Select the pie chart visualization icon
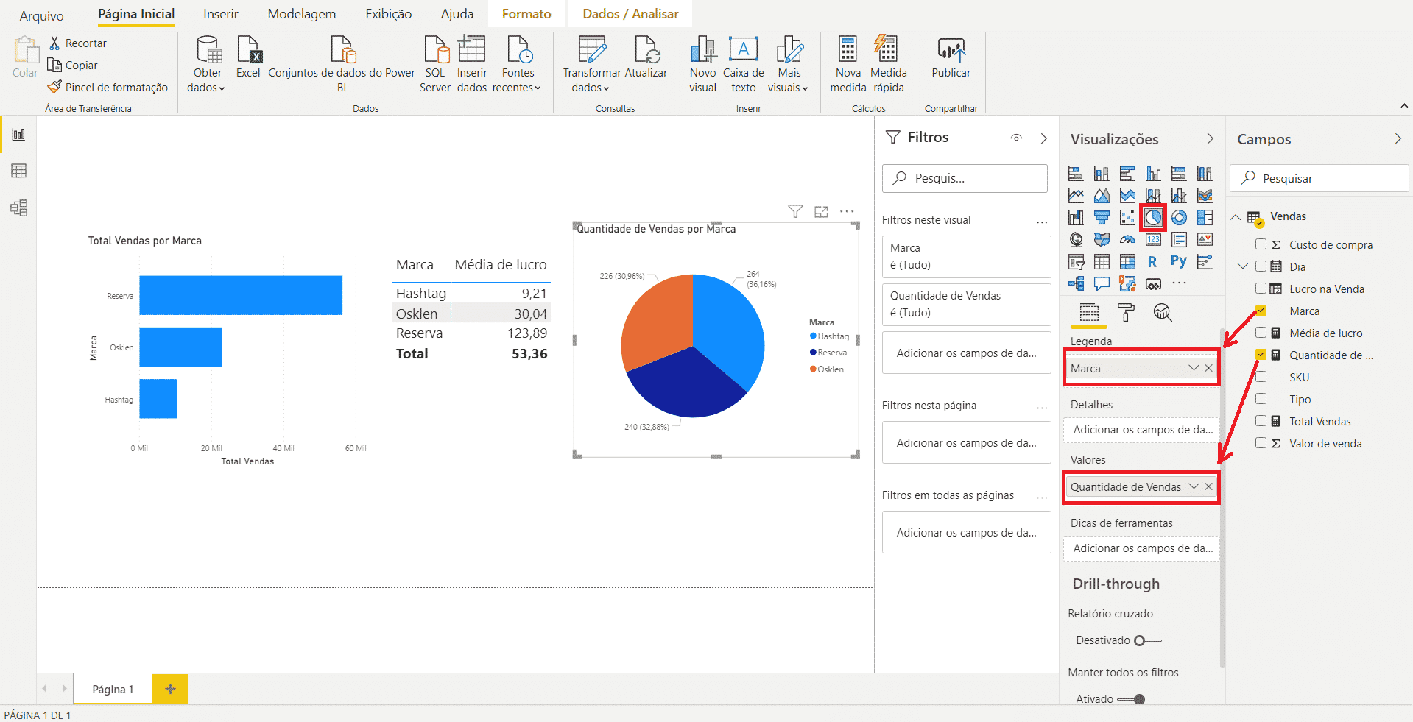 point(1153,217)
